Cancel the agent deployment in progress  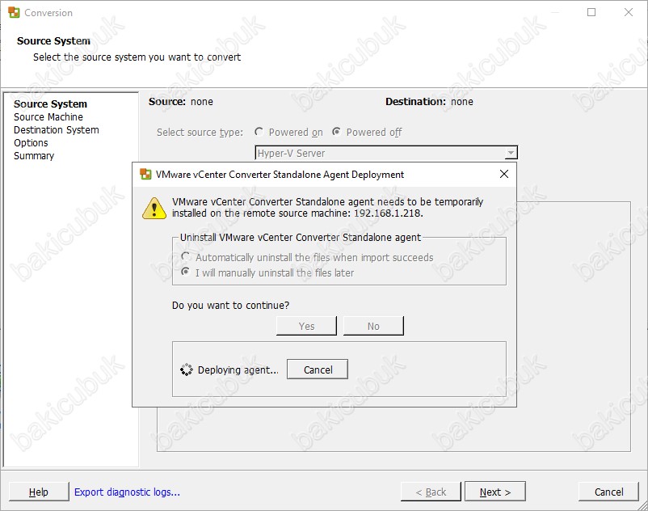click(318, 370)
